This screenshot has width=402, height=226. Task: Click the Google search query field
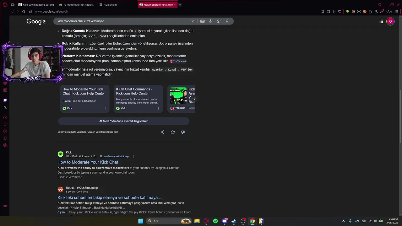(x=122, y=21)
